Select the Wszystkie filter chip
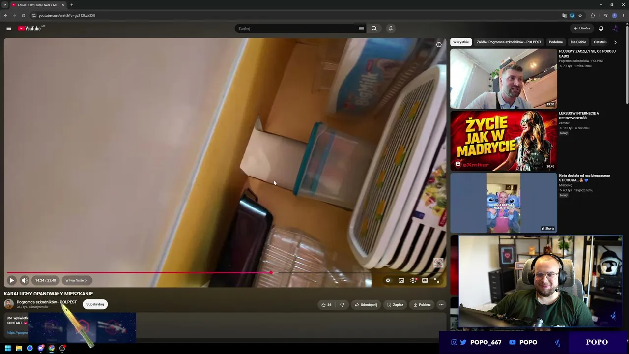Screen dimensions: 629x354 (x=461, y=42)
